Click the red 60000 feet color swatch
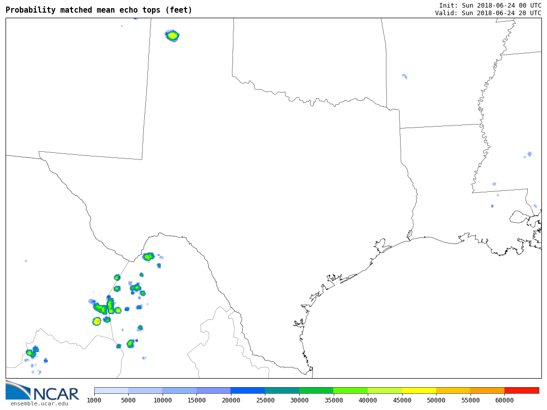The height and width of the screenshot is (410, 547). (522, 391)
